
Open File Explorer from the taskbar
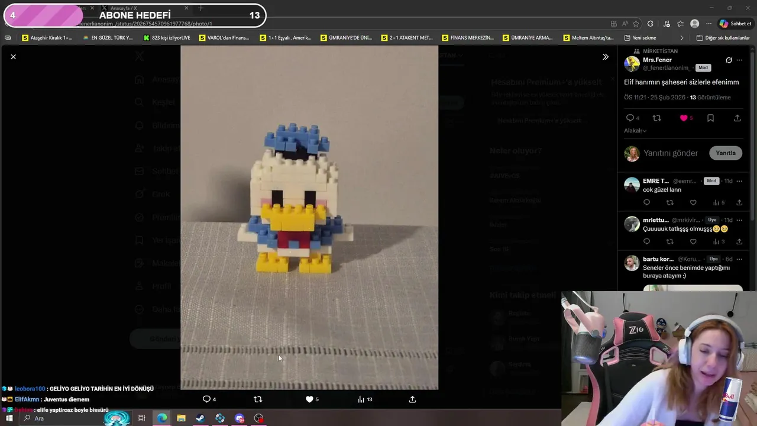pyautogui.click(x=181, y=418)
